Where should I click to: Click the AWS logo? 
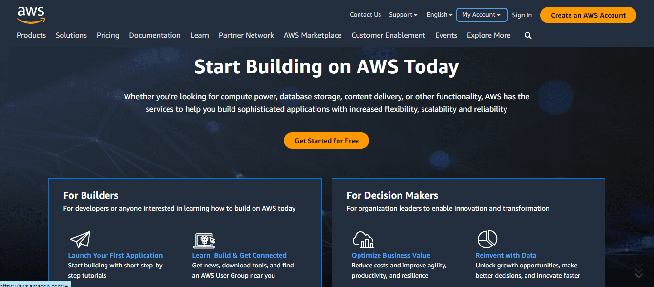tap(30, 15)
